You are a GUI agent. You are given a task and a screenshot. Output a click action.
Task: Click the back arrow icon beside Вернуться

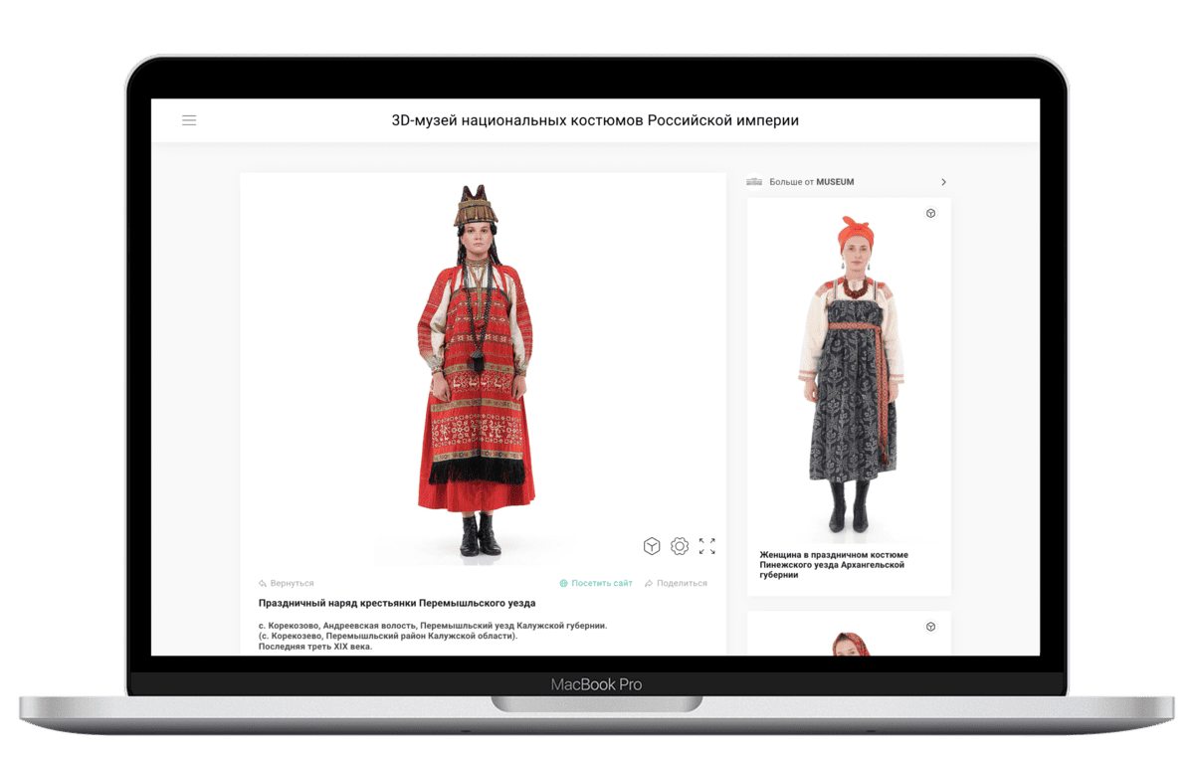263,584
